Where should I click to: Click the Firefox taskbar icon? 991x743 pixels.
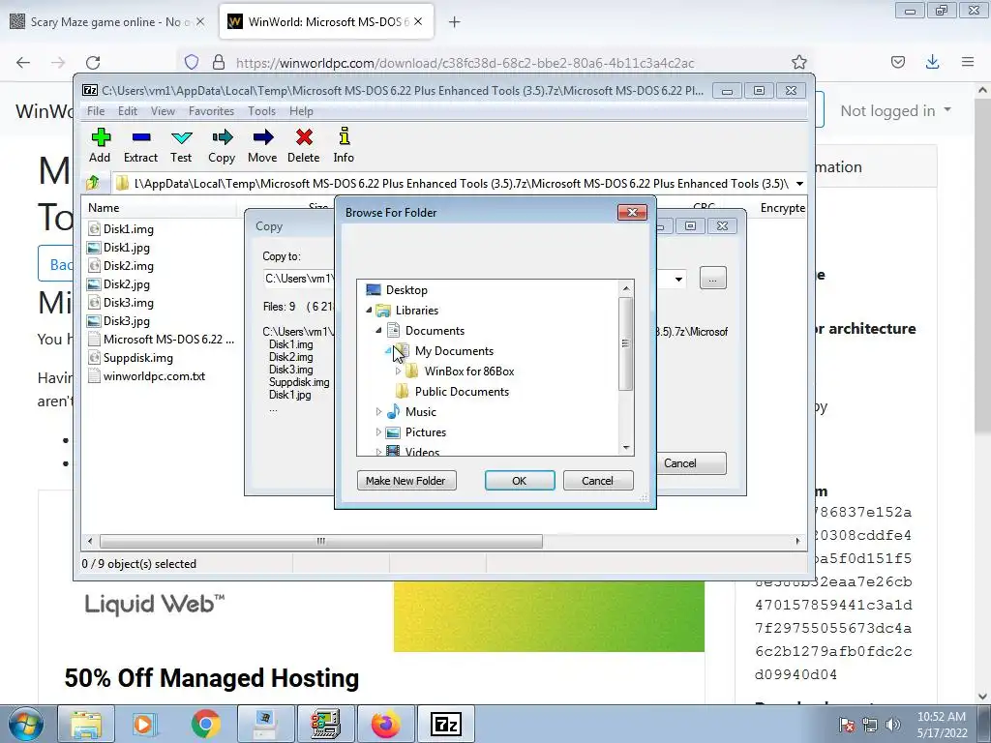tap(385, 724)
